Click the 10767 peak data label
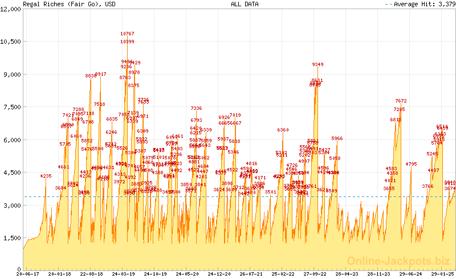The height and width of the screenshot is (279, 456). 127,34
